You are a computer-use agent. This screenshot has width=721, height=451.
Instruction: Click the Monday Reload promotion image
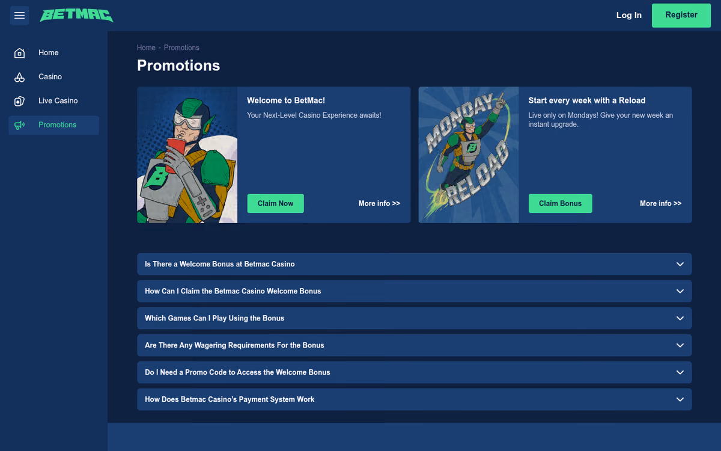469,155
